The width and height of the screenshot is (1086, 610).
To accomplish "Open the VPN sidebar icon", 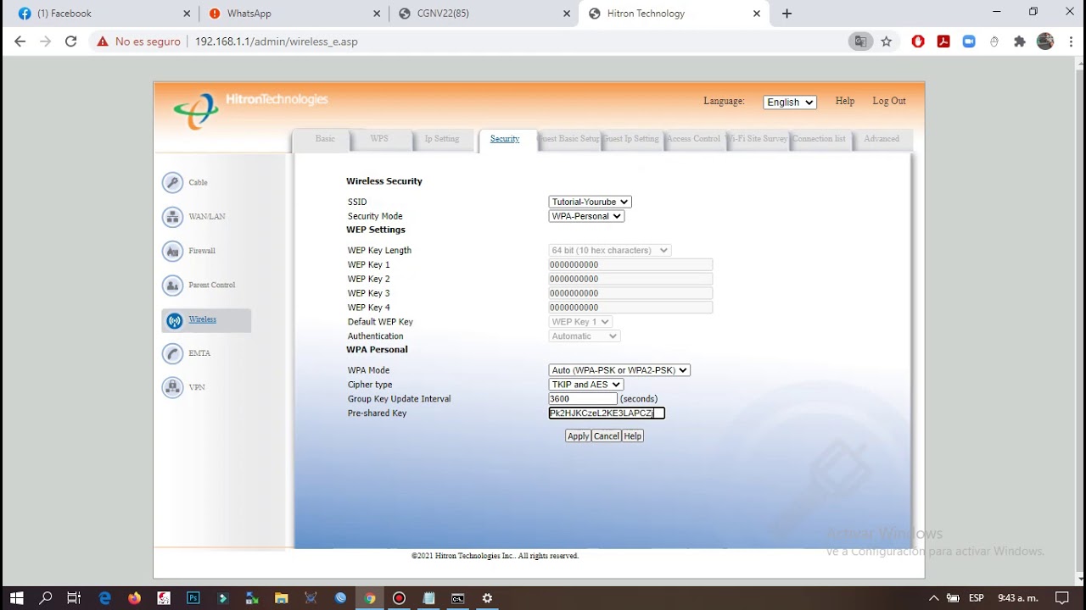I will pyautogui.click(x=173, y=387).
